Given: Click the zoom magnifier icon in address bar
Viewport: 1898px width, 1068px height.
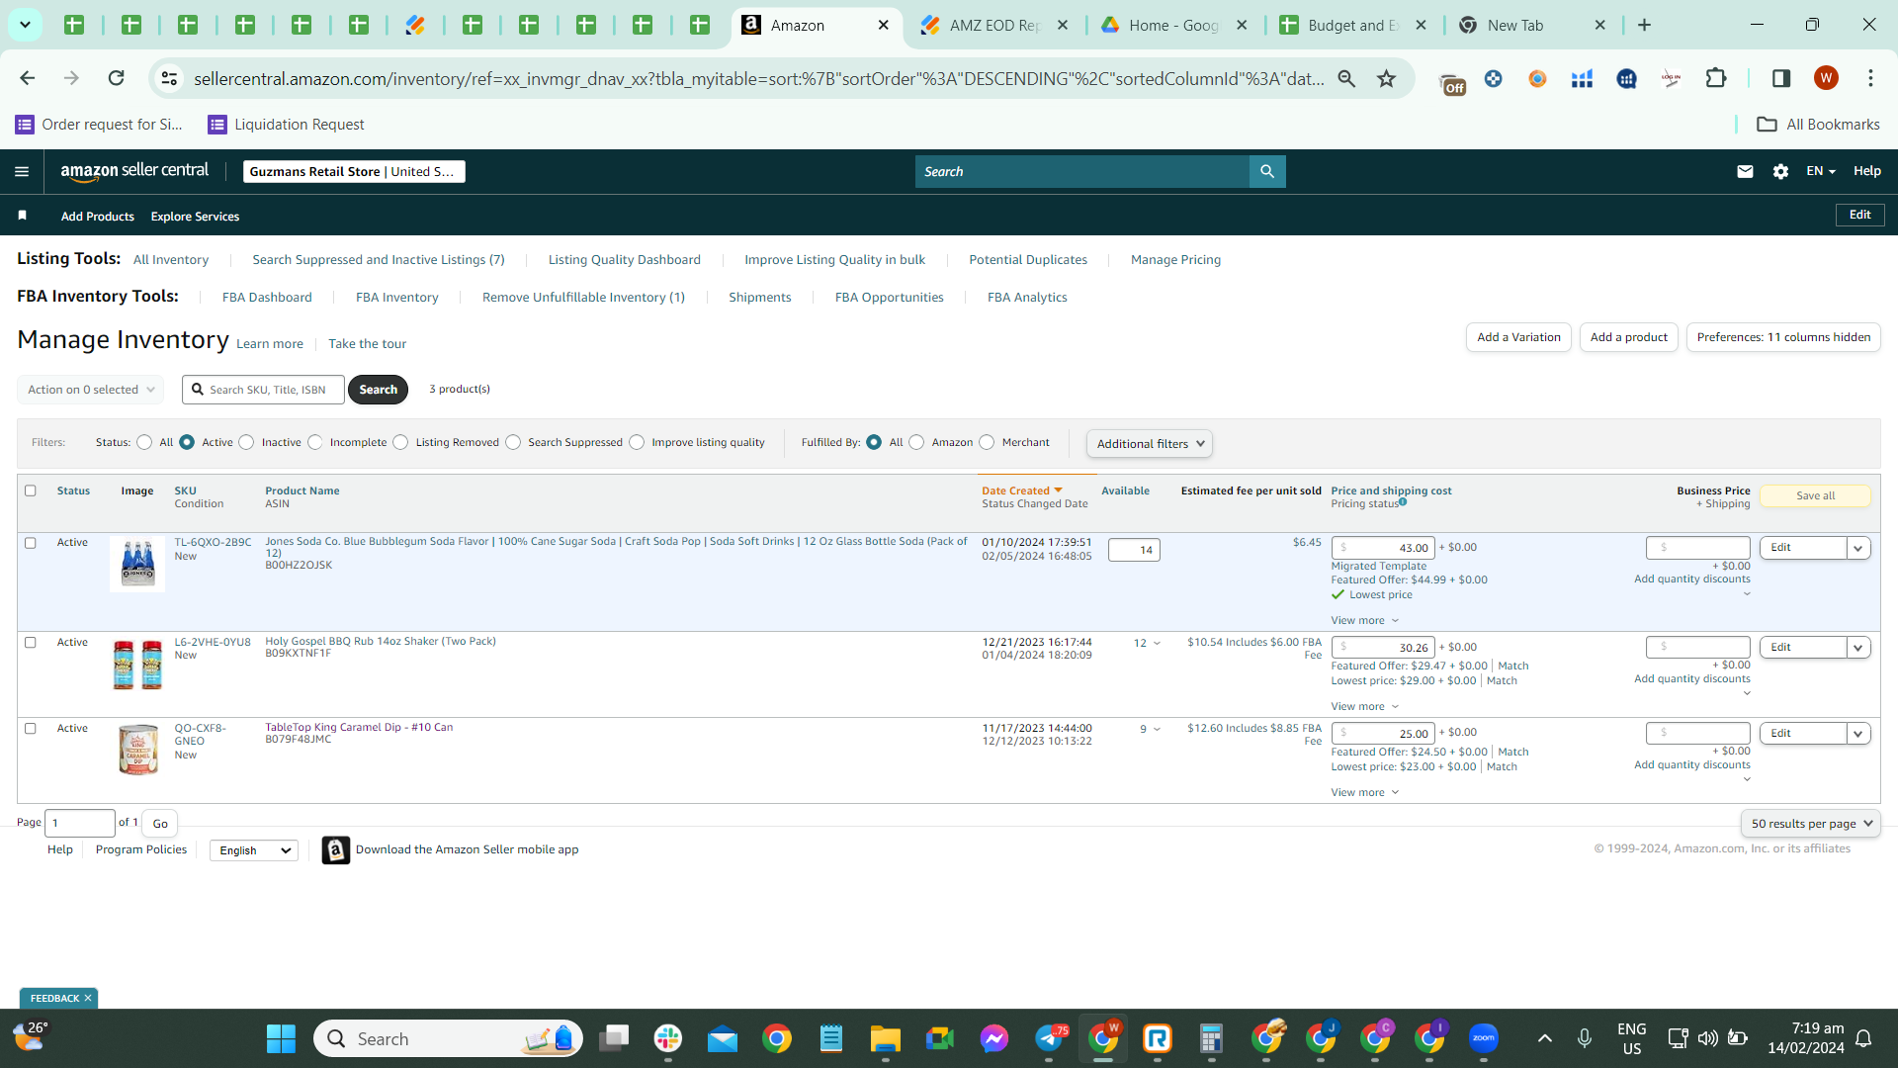Looking at the screenshot, I should 1346,78.
